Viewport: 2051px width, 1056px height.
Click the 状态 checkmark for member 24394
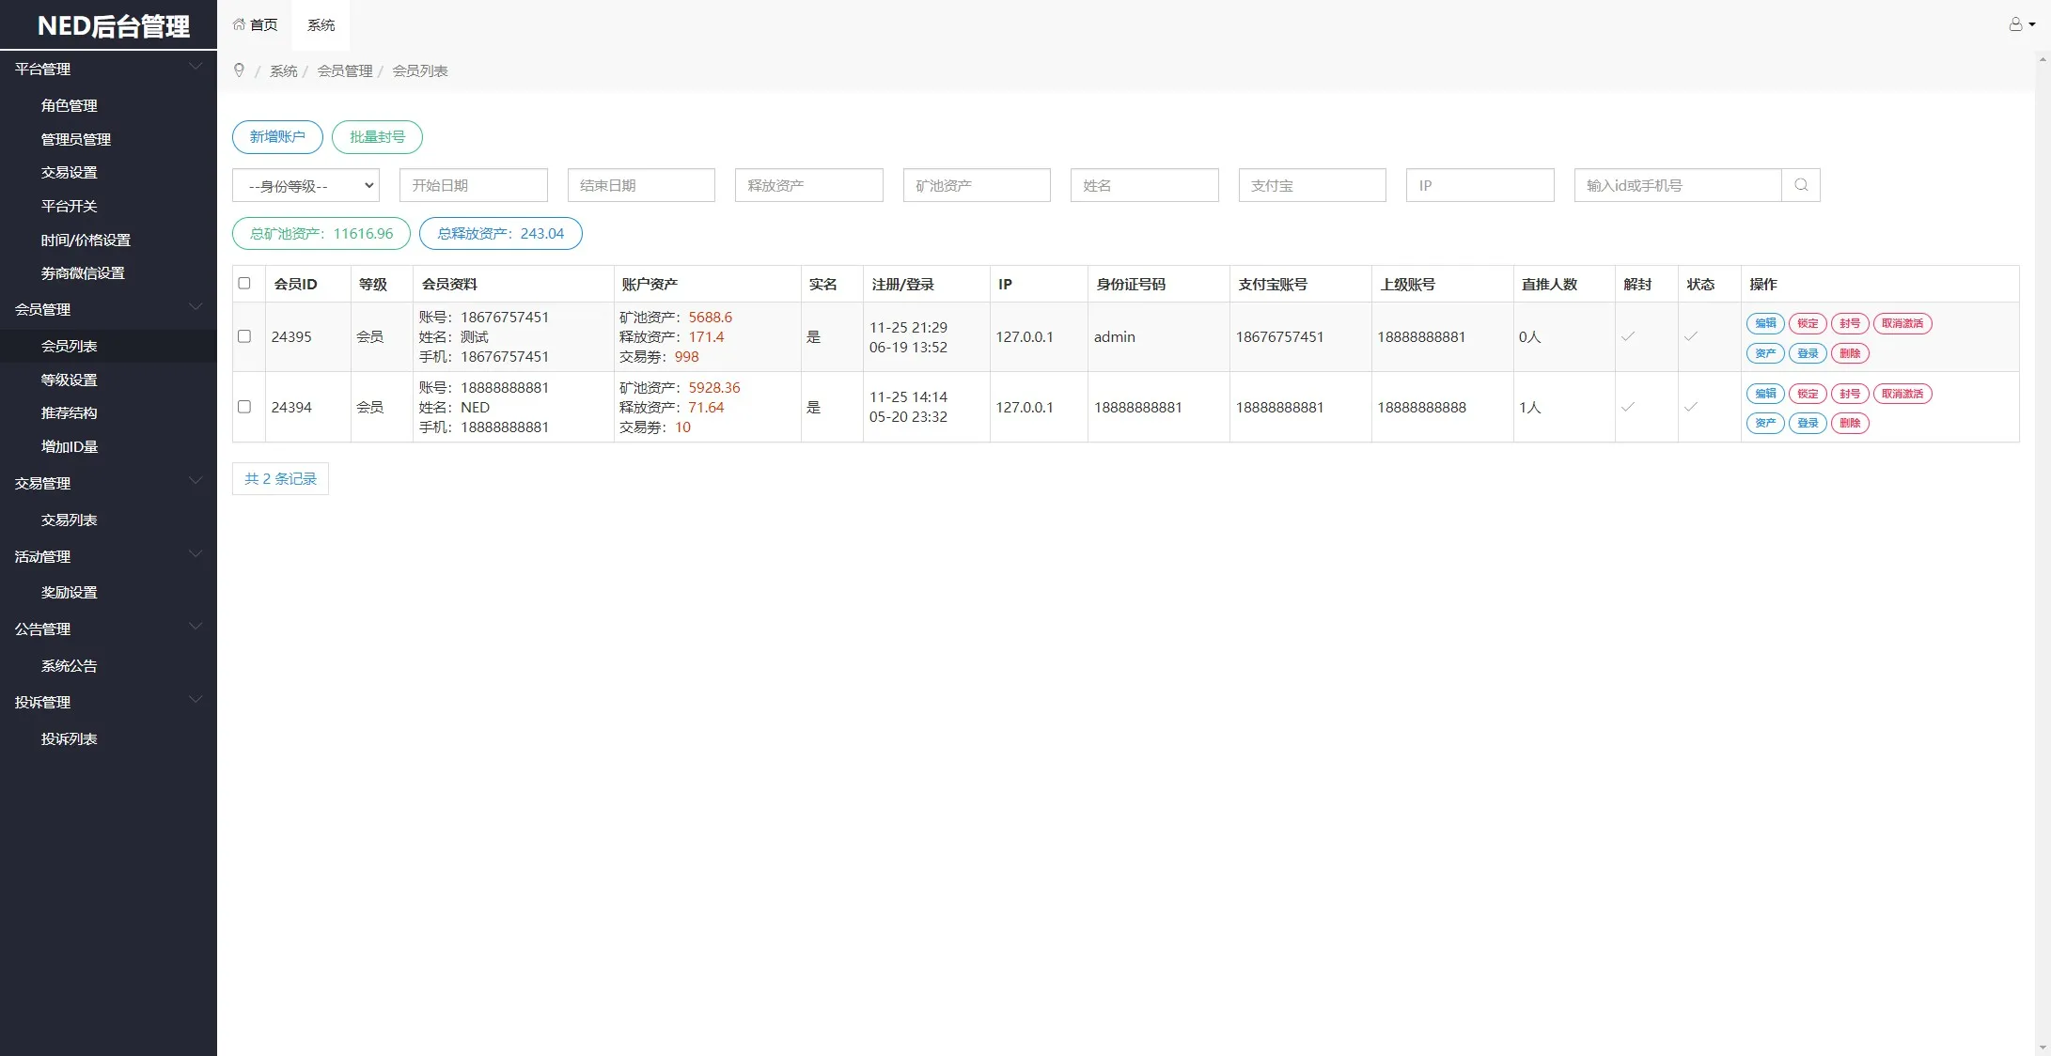1690,407
